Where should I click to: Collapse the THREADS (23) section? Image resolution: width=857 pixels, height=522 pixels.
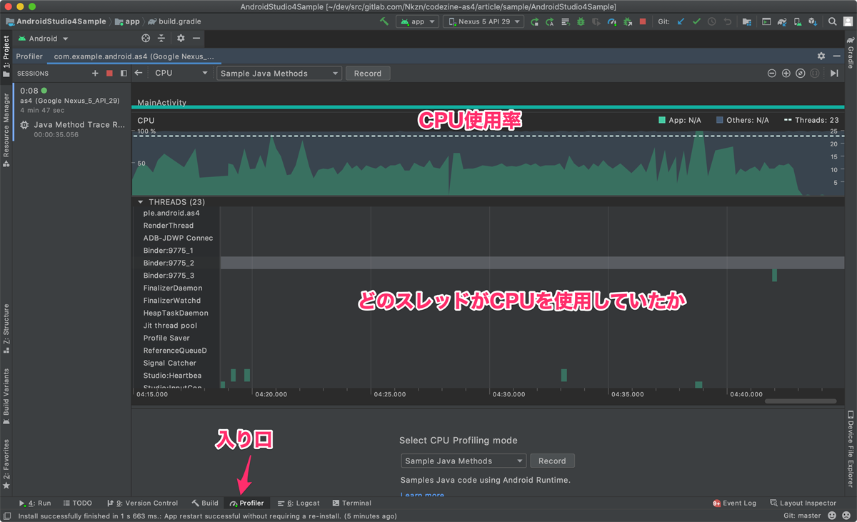click(141, 202)
